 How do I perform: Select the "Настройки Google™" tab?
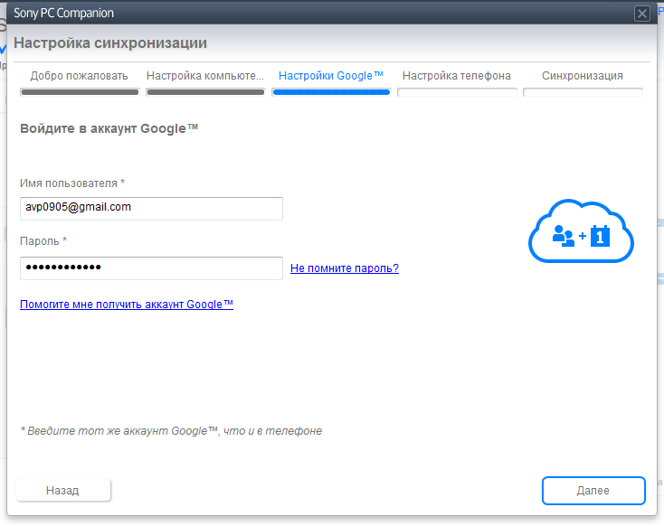[x=331, y=76]
